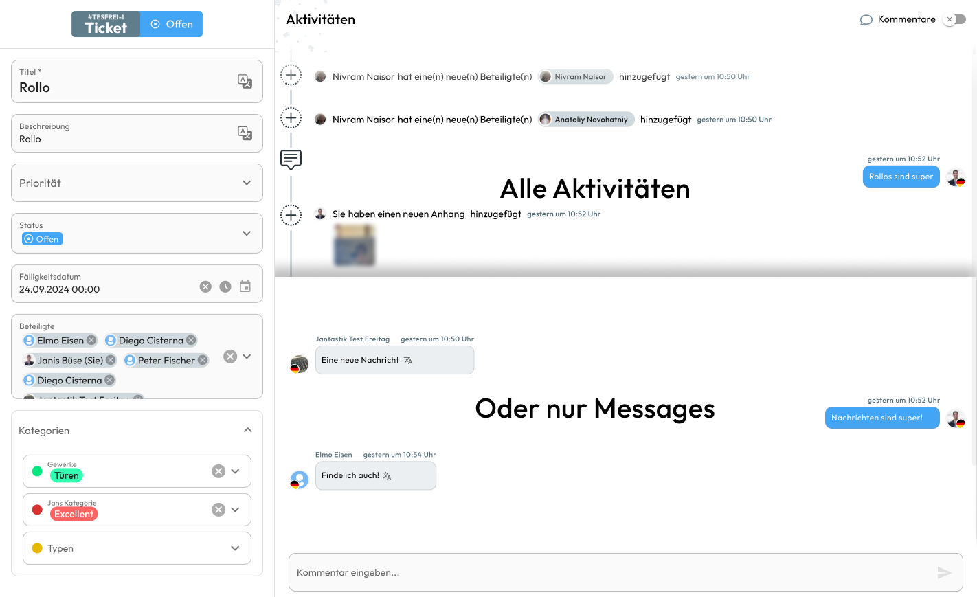This screenshot has width=977, height=597.
Task: Click the speech bubble icon on the activity timeline
Action: [x=291, y=159]
